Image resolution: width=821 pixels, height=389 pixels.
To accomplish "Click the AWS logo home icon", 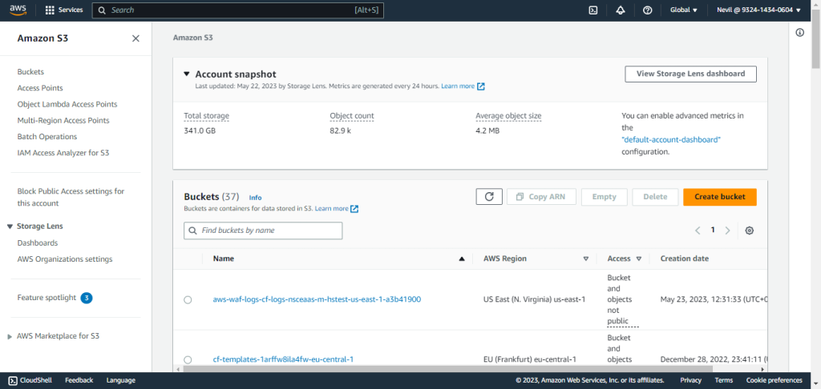I will [x=18, y=10].
